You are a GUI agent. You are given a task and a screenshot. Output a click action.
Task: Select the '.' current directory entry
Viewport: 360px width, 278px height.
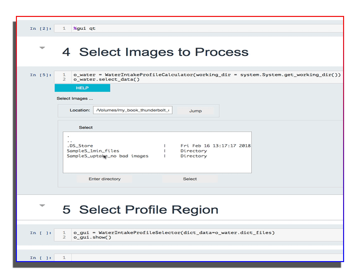pyautogui.click(x=68, y=136)
